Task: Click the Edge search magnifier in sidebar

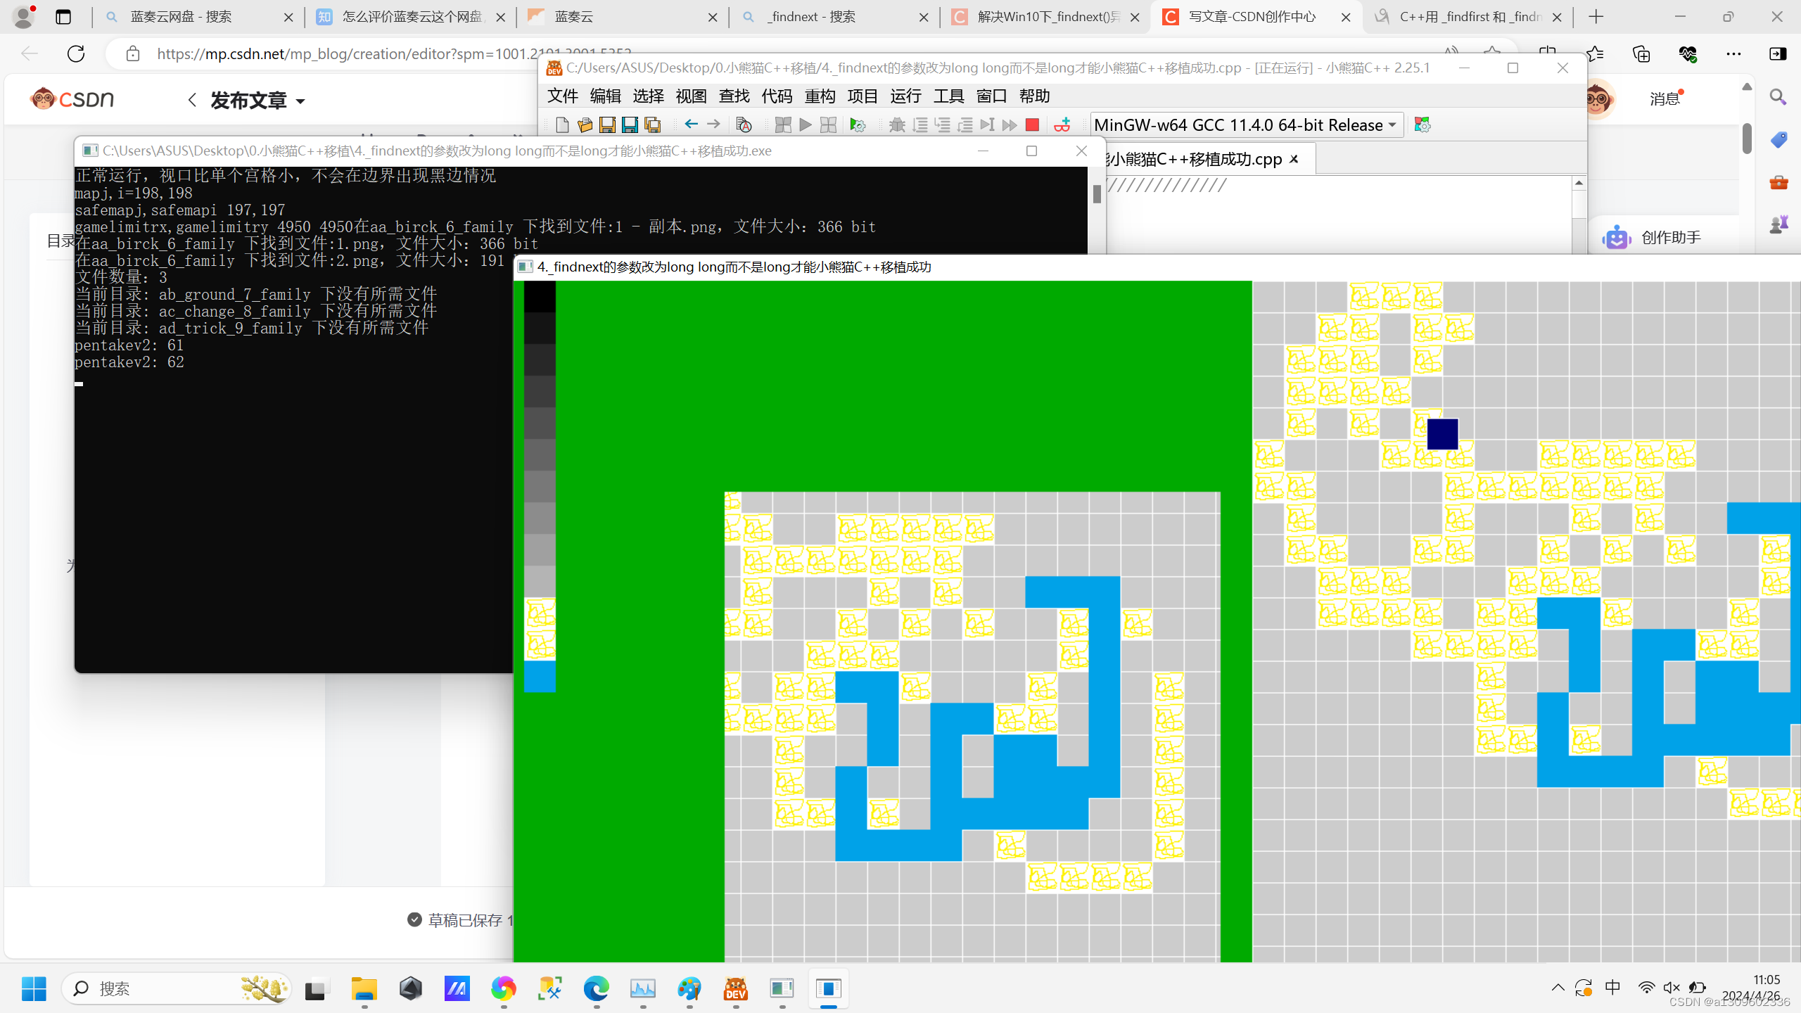Action: coord(1778,97)
